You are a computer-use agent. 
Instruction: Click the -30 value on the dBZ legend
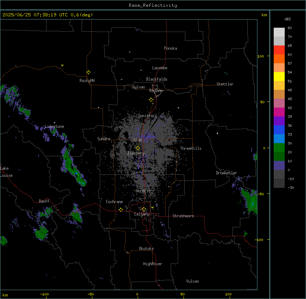pos(291,187)
